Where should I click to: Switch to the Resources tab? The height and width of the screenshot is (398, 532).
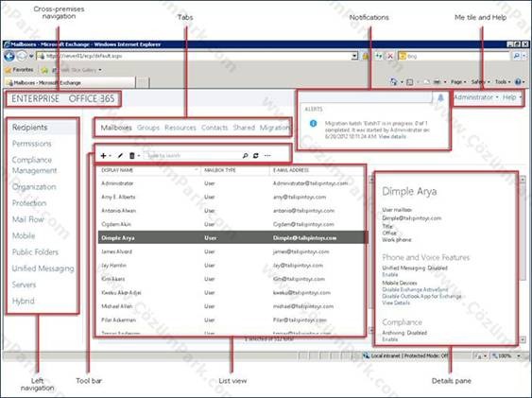tap(180, 128)
